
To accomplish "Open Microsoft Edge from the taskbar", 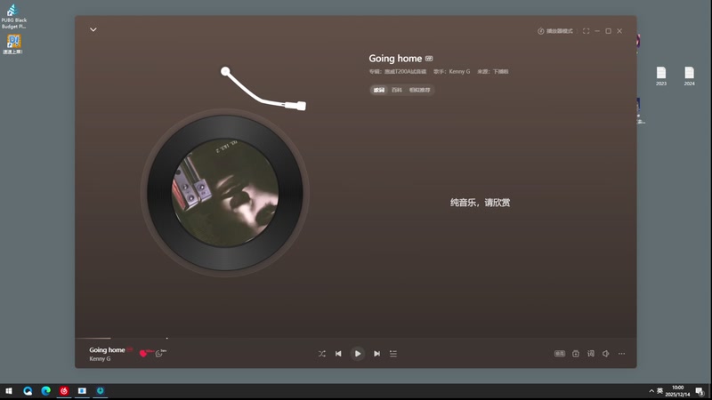I will click(46, 391).
